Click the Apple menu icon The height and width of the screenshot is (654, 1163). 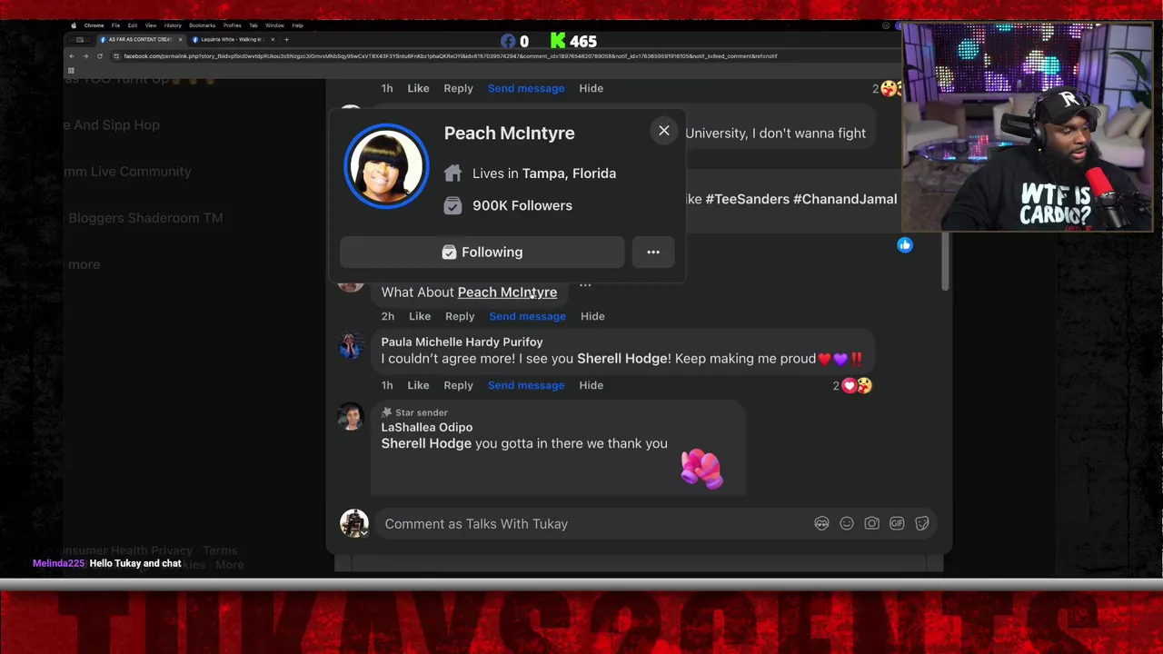[x=74, y=25]
